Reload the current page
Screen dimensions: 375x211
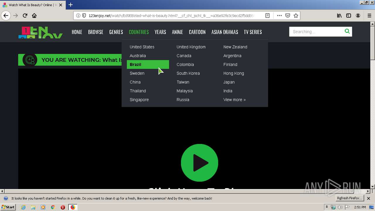tap(25, 16)
